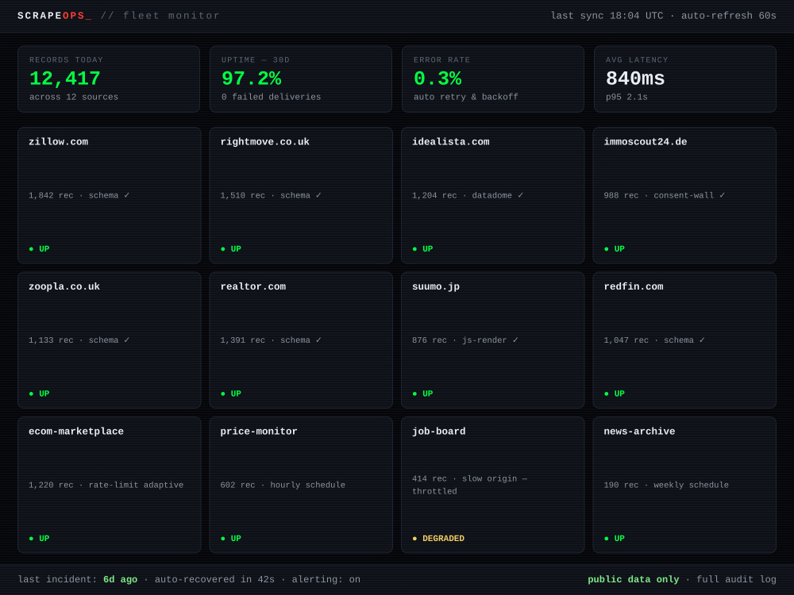
Task: Click 'auto retry & backoff' text
Action: tap(466, 97)
